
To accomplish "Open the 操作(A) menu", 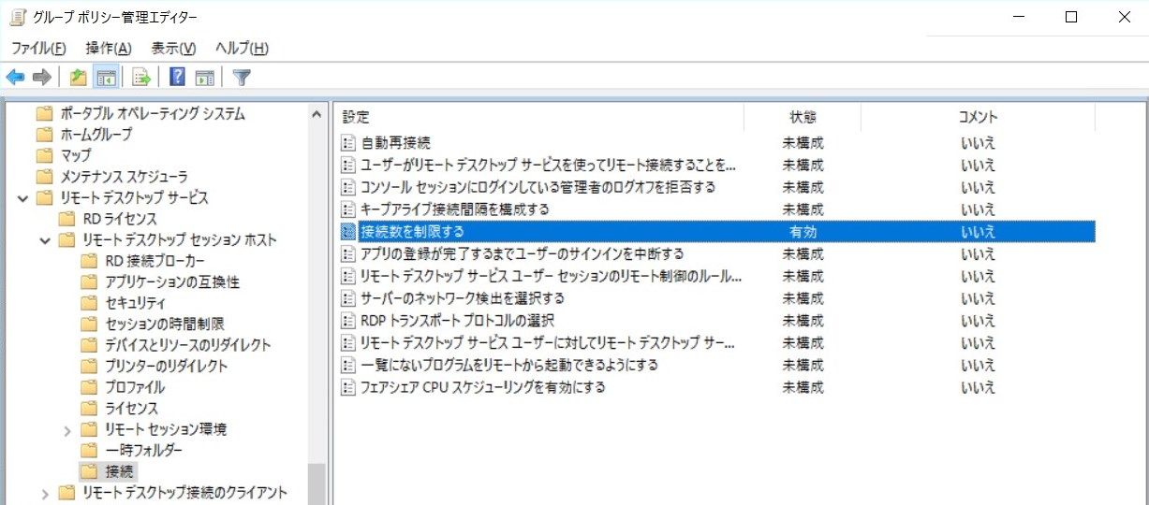I will point(108,49).
